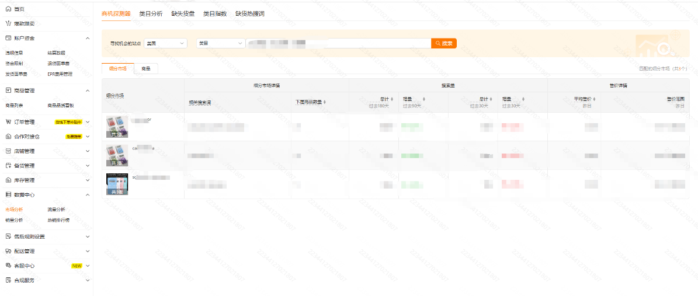The width and height of the screenshot is (698, 296).
Task: Open 违规信息 under 账户资金
Action: pyautogui.click(x=14, y=53)
